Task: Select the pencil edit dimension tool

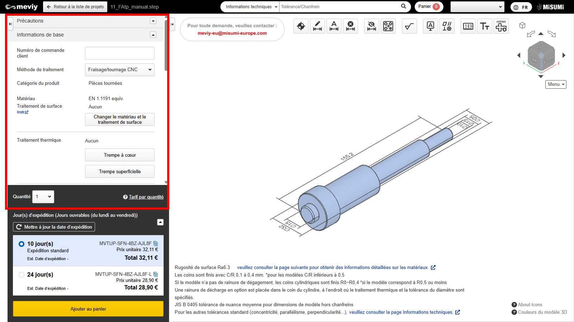Action: (x=317, y=26)
